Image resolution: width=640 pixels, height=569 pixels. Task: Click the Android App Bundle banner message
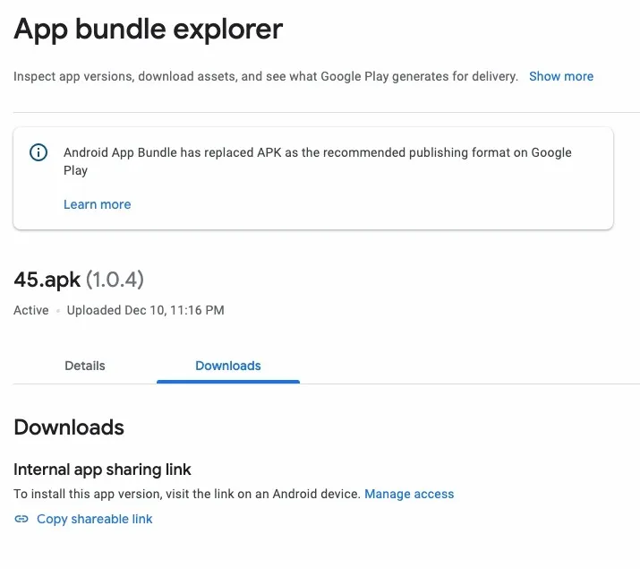tap(317, 161)
